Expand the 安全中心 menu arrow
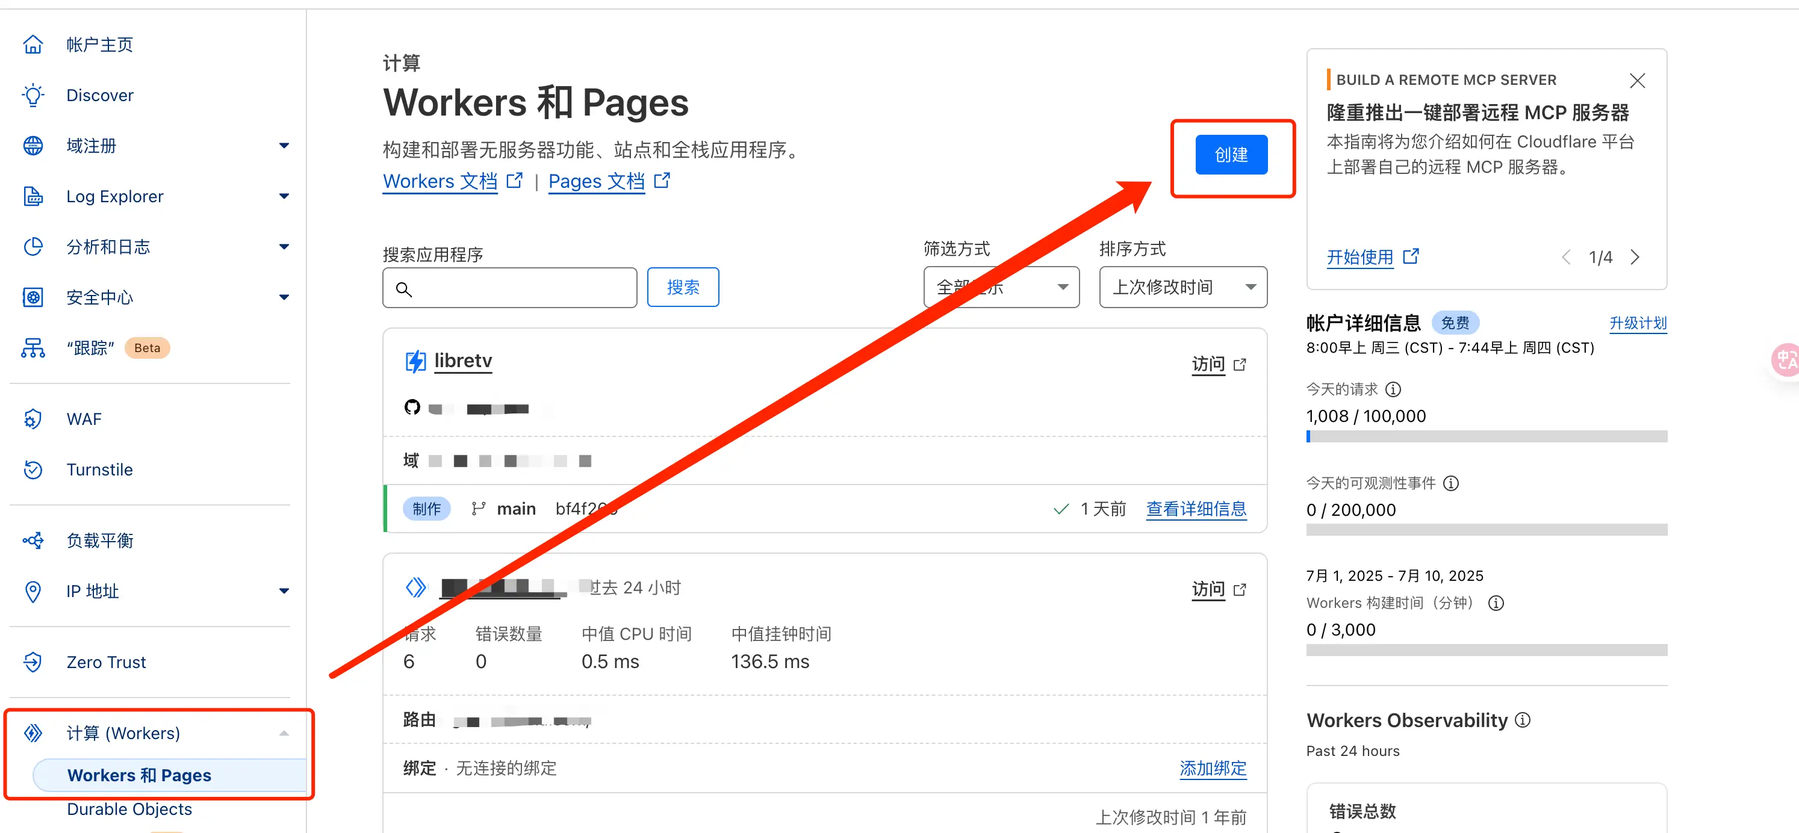 click(284, 297)
